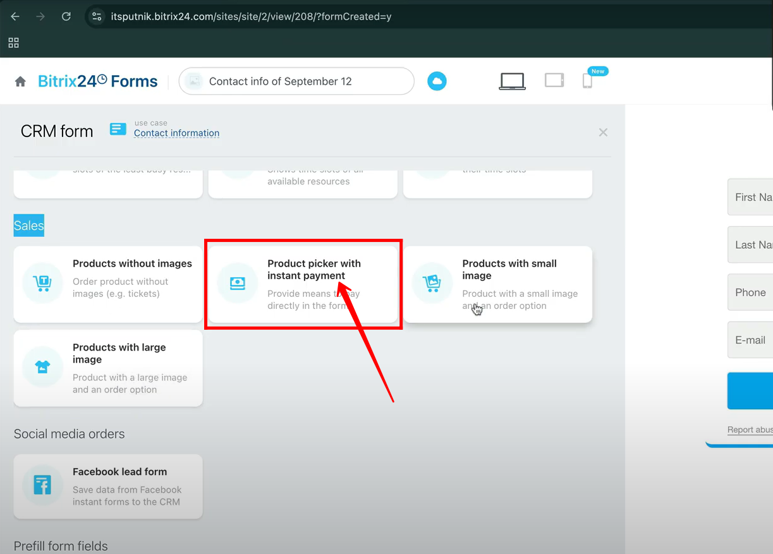Open the Contact information use case link
Image resolution: width=773 pixels, height=554 pixels.
[176, 133]
